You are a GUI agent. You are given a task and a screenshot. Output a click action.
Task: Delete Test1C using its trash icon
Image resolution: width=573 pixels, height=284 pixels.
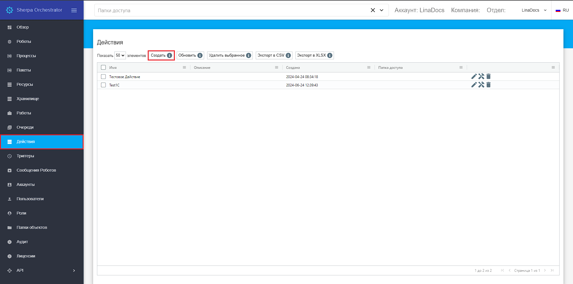point(489,85)
